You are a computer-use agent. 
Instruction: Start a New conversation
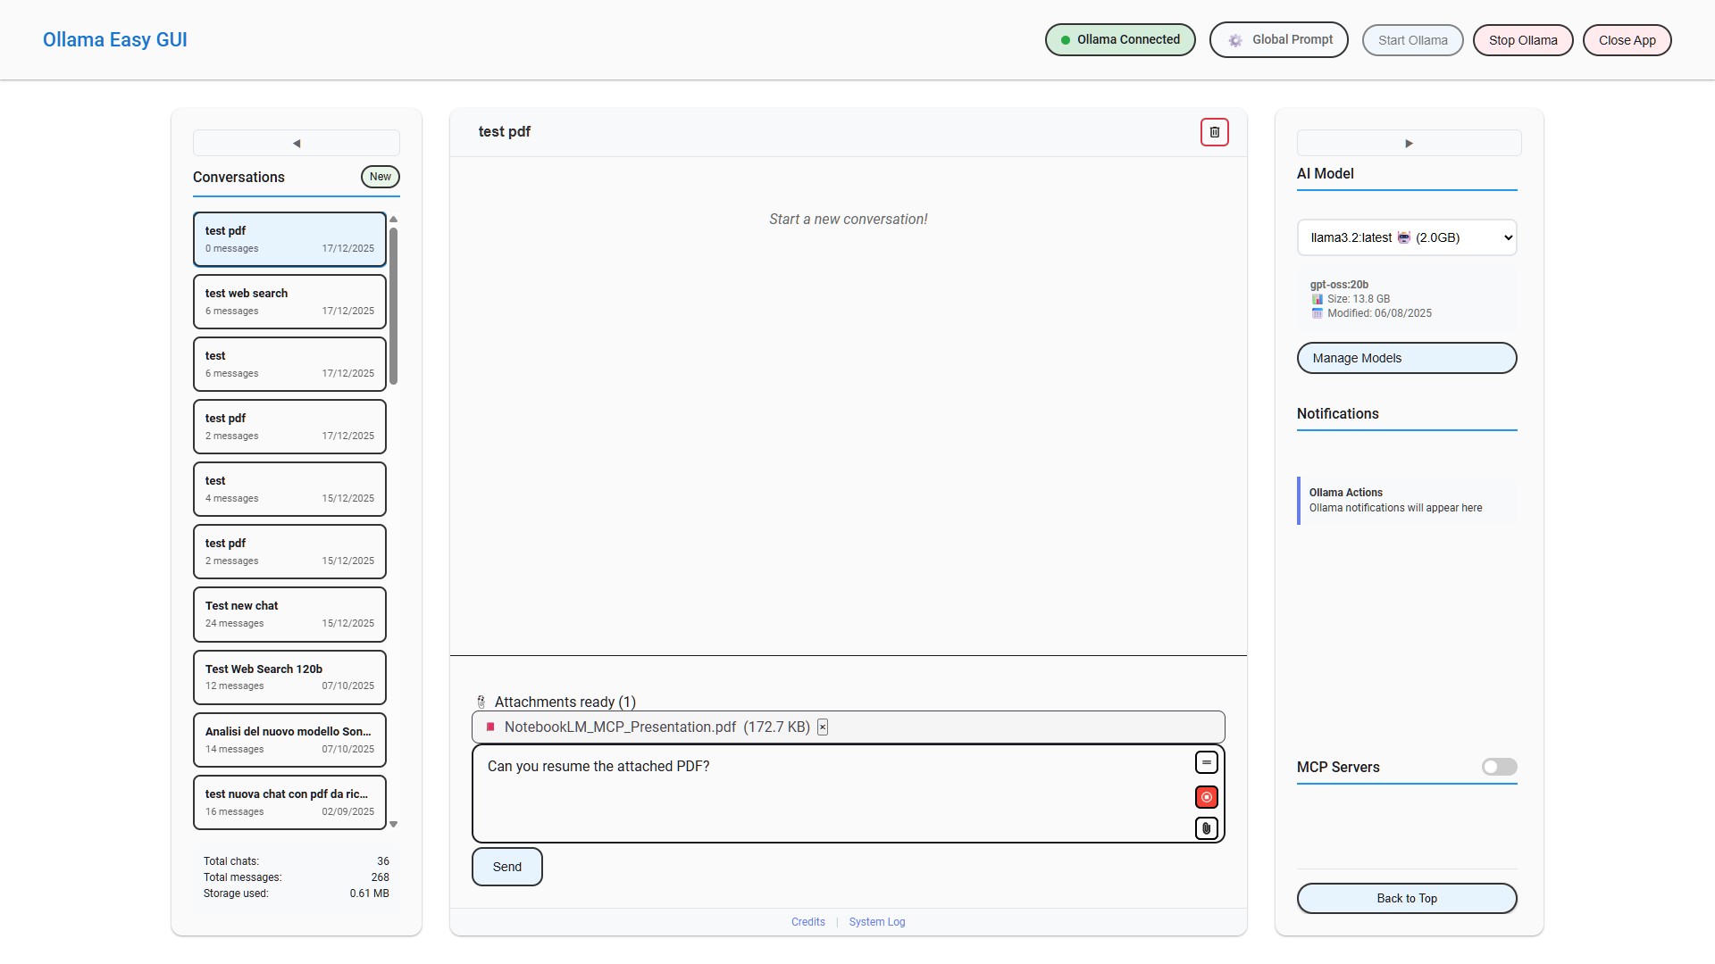pos(380,177)
